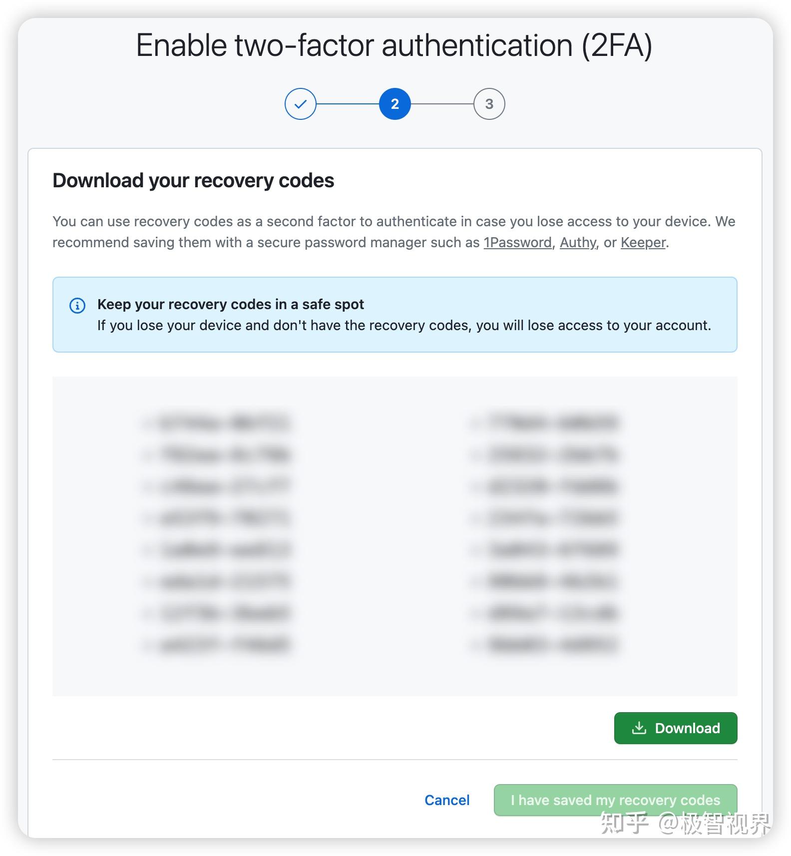Cancel the 2FA setup
Image resolution: width=791 pixels, height=856 pixels.
447,800
